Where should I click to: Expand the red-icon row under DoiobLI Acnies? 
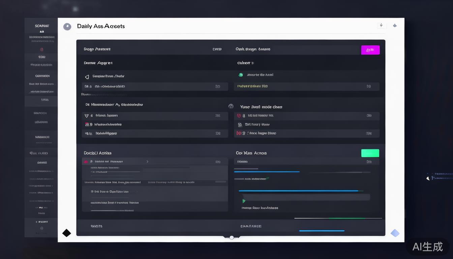(86, 162)
